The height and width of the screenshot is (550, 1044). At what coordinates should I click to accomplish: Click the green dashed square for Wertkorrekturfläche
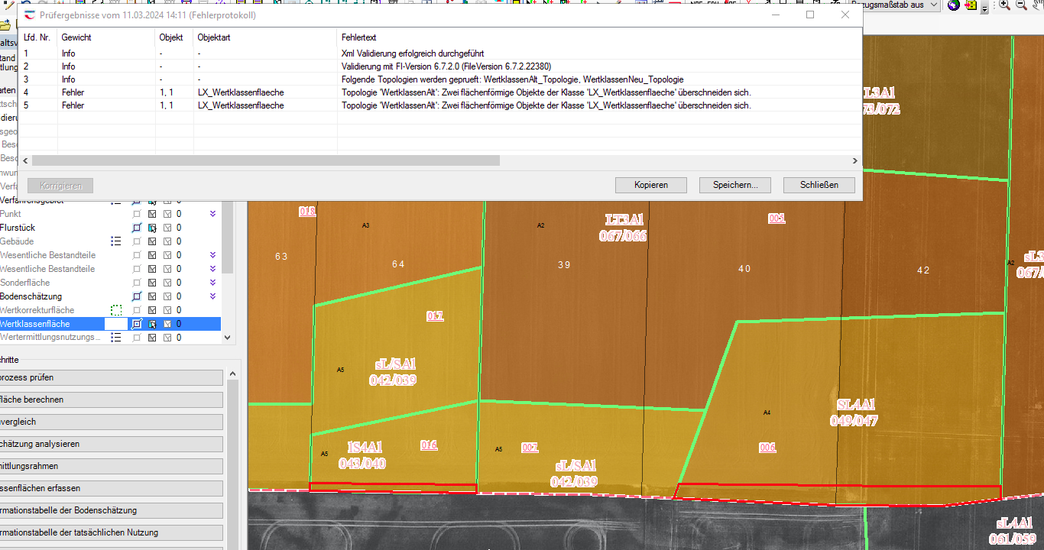pos(116,310)
